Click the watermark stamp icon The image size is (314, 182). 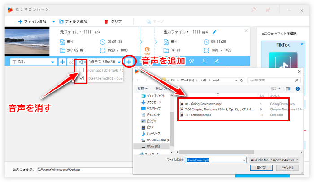pos(204,61)
